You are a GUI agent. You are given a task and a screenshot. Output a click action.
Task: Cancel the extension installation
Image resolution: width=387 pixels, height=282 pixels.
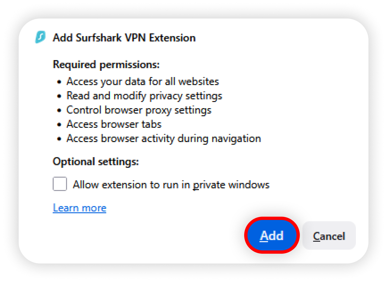[329, 235]
